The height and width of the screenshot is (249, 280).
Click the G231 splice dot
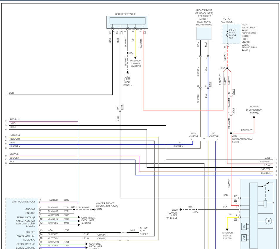click(74, 209)
